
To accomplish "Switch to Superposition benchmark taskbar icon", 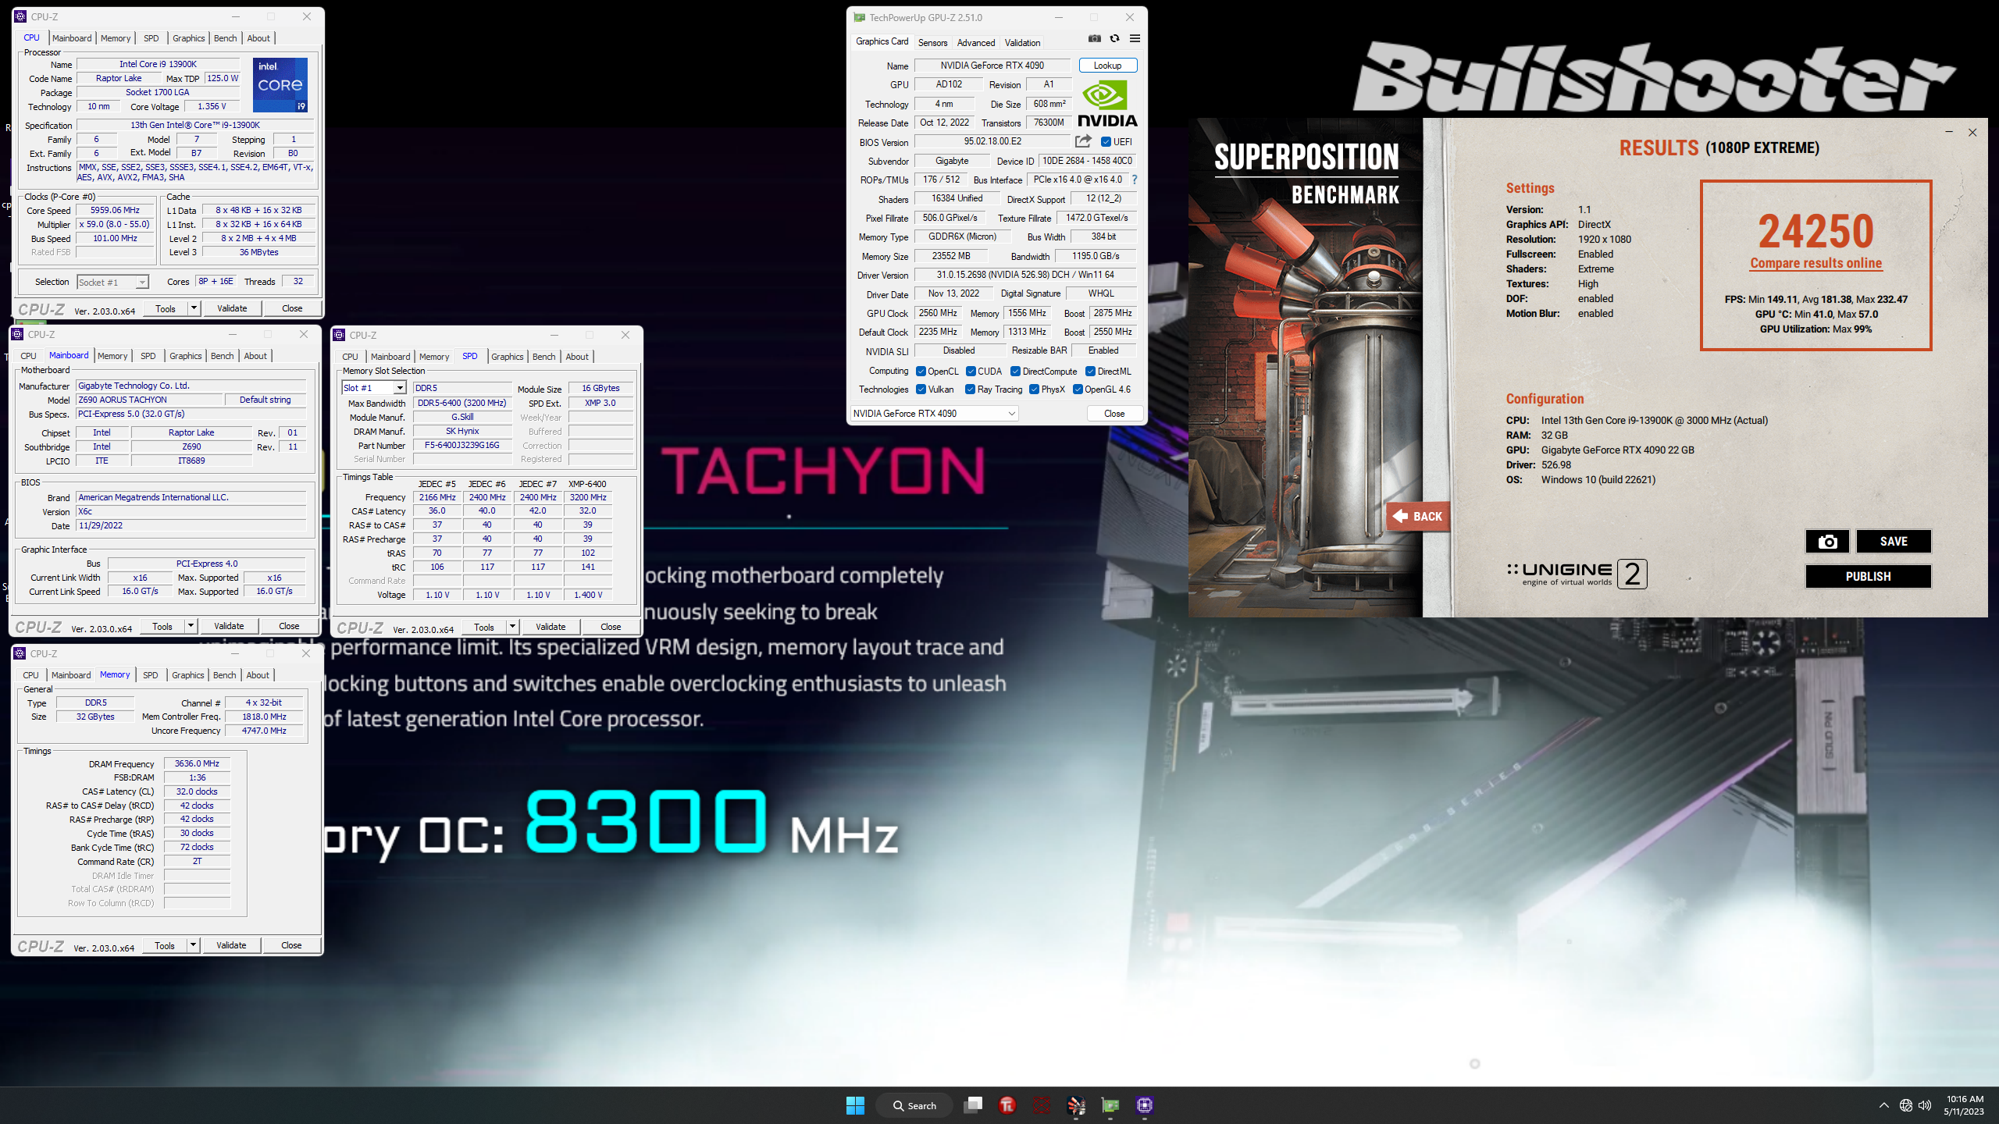I will pyautogui.click(x=1076, y=1105).
